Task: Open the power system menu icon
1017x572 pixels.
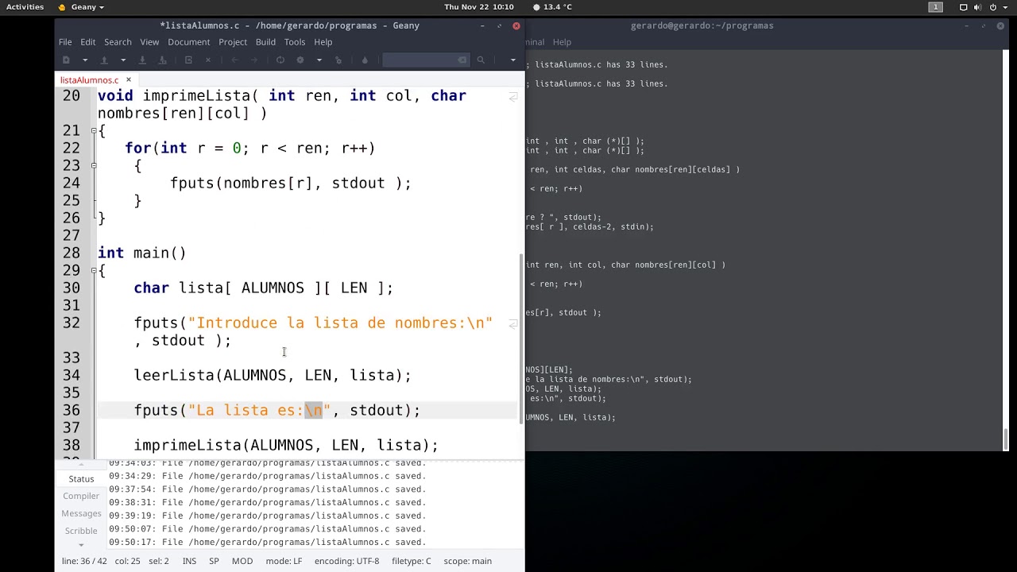Action: tap(993, 7)
